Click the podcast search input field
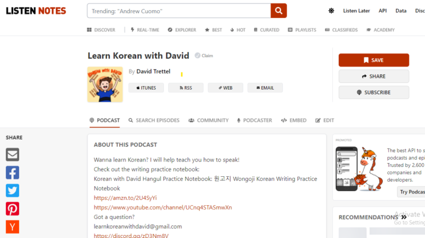 tap(179, 11)
